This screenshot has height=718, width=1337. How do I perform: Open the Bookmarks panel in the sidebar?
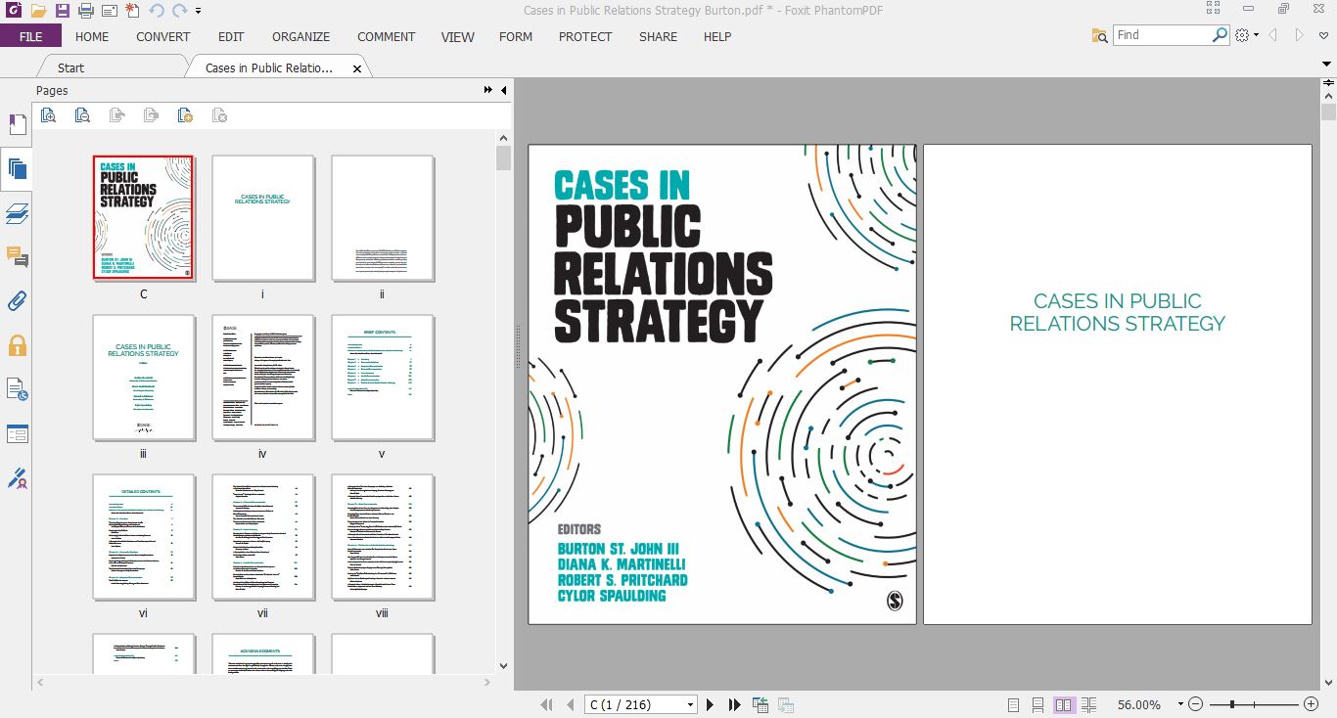coord(17,125)
